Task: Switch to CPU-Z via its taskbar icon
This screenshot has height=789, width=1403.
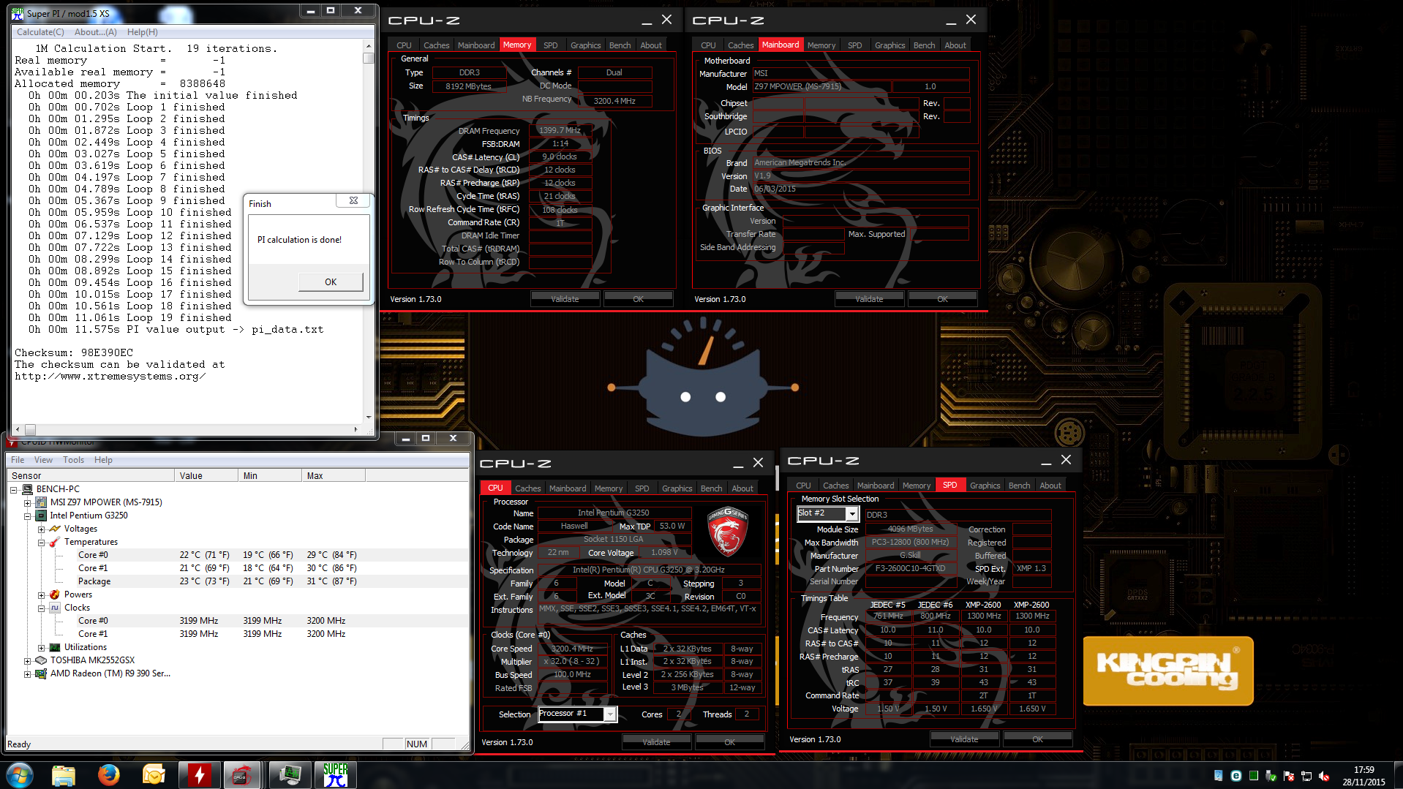Action: coord(242,774)
